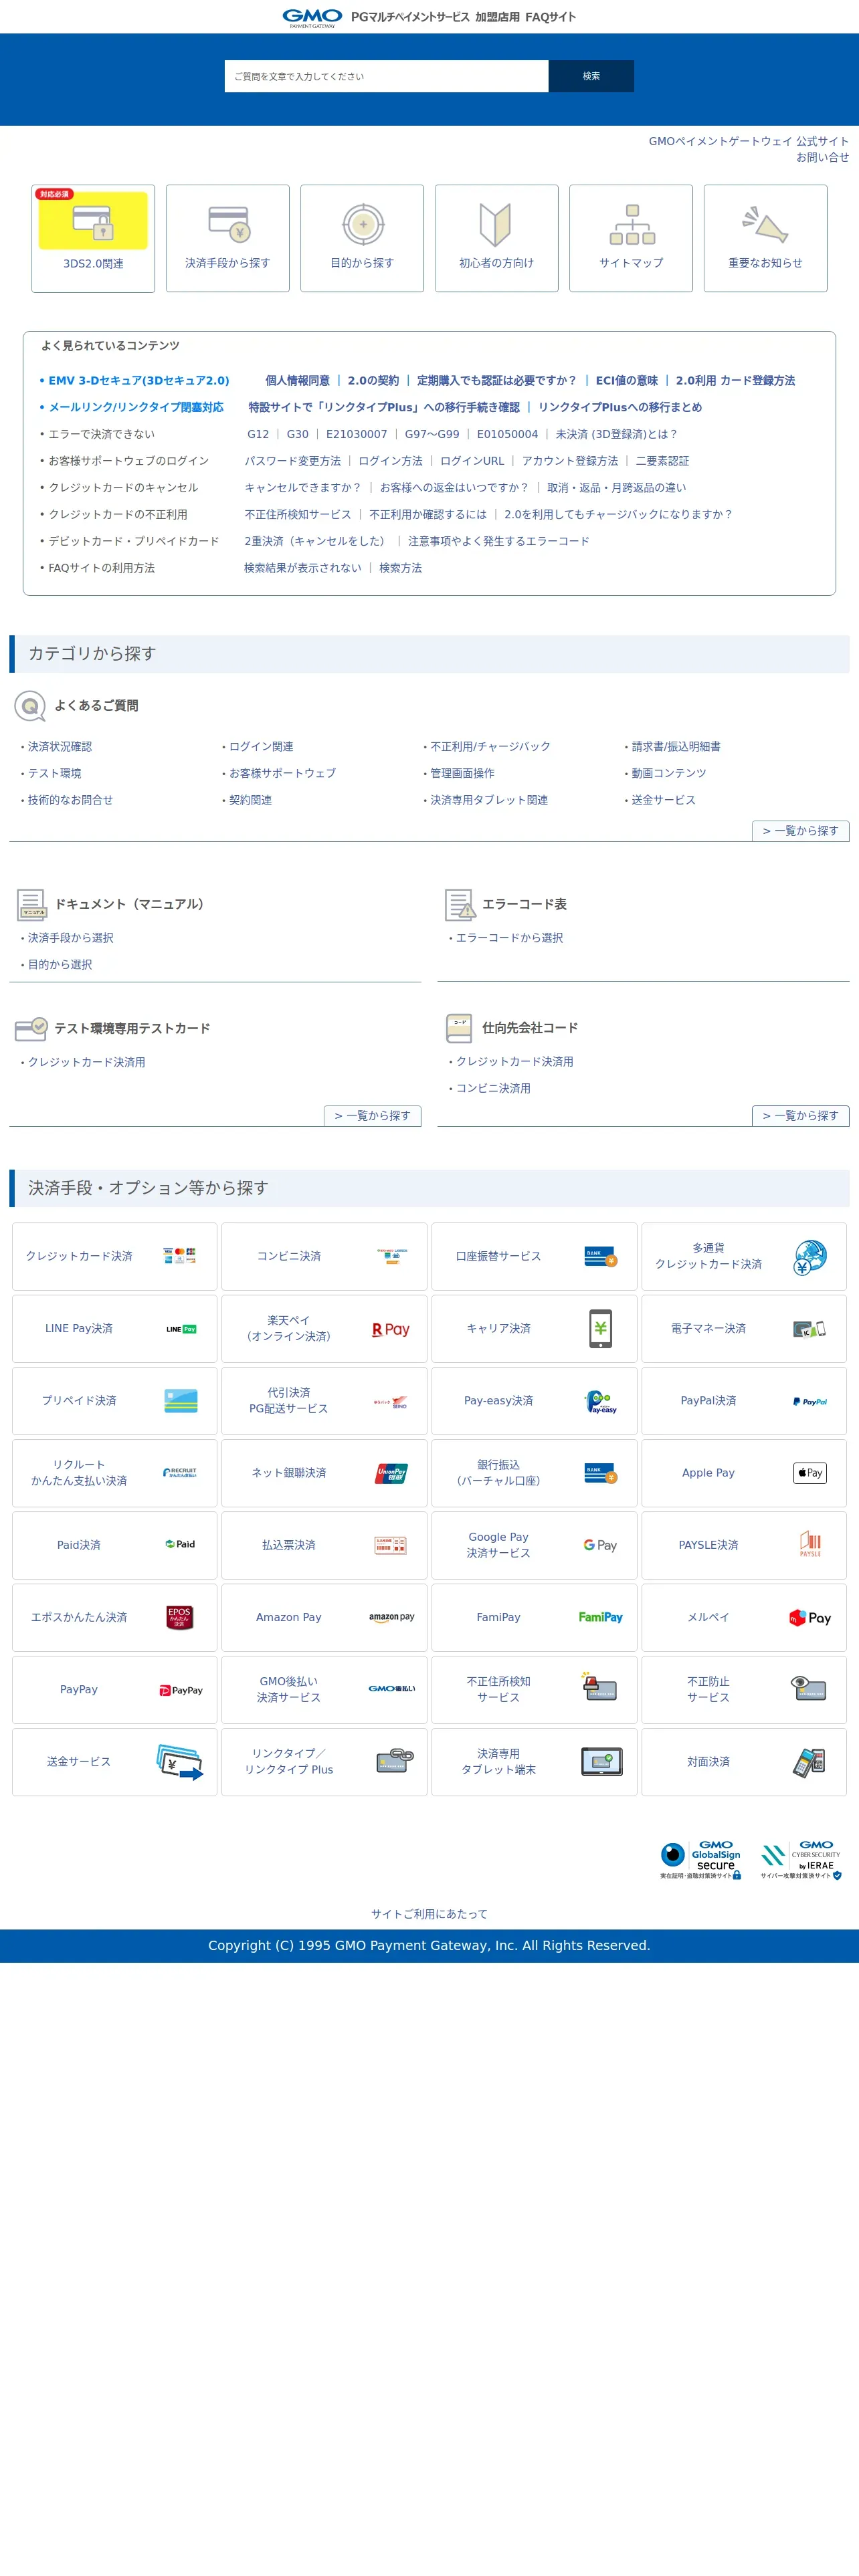Open 決済手段から探す card icon
Screen dimensions: 859x2576
pos(228,224)
